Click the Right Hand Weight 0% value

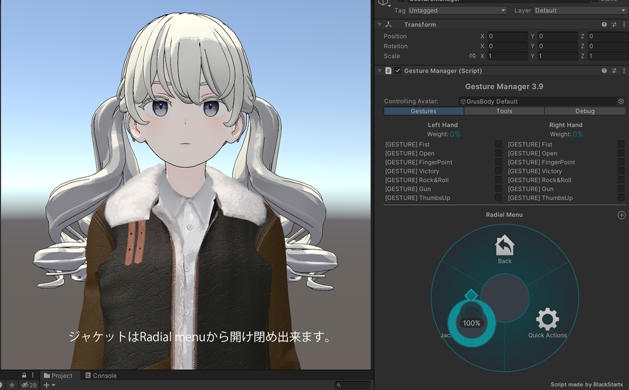(577, 134)
